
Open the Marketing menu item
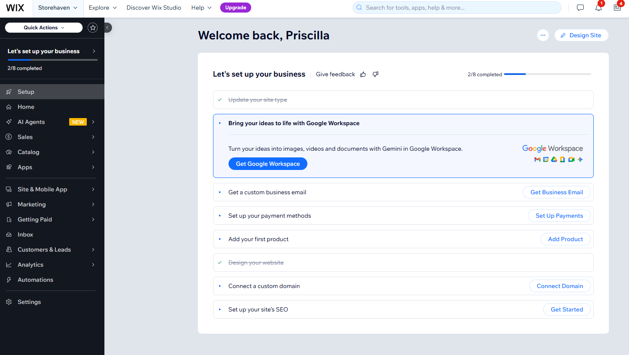coord(52,204)
